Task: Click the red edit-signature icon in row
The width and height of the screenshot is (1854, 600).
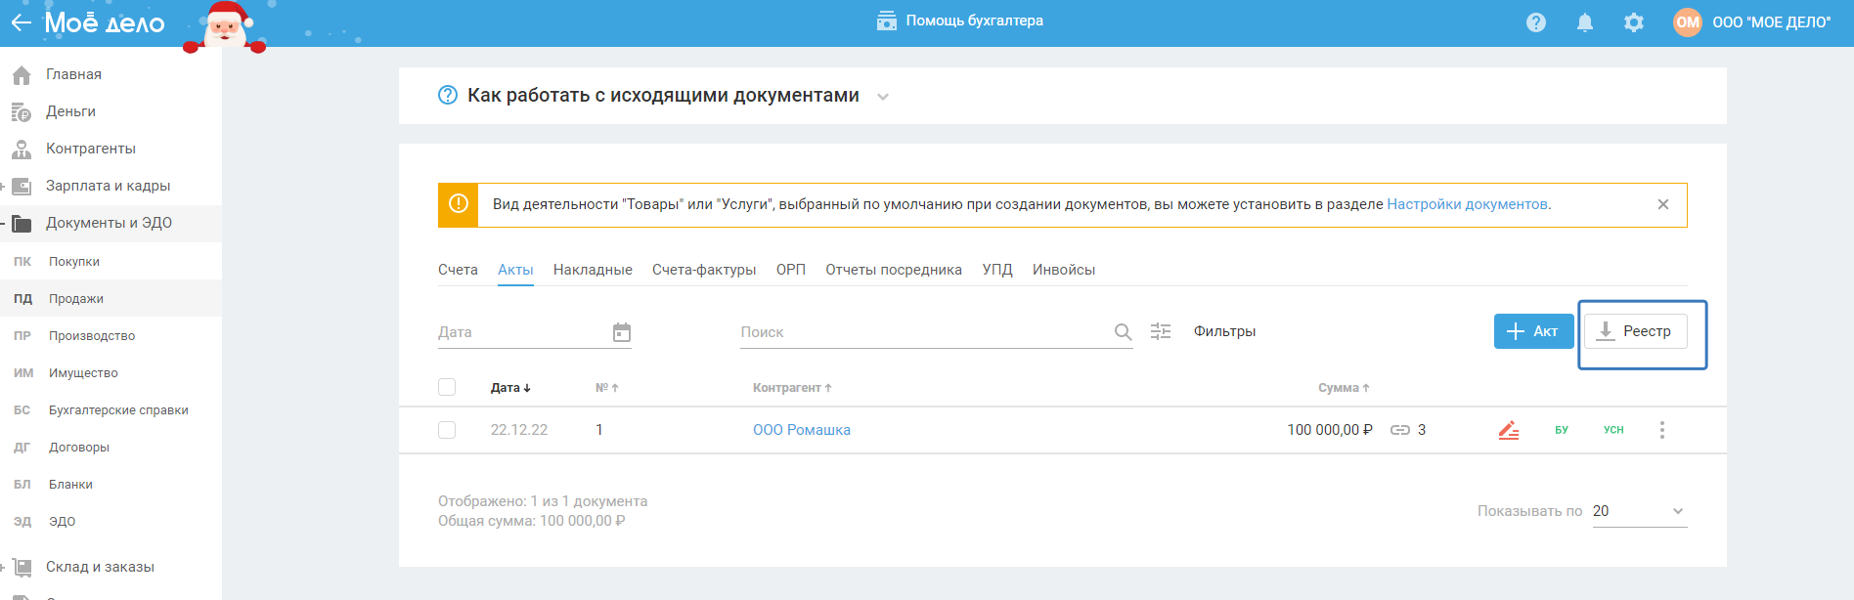Action: pos(1509,430)
